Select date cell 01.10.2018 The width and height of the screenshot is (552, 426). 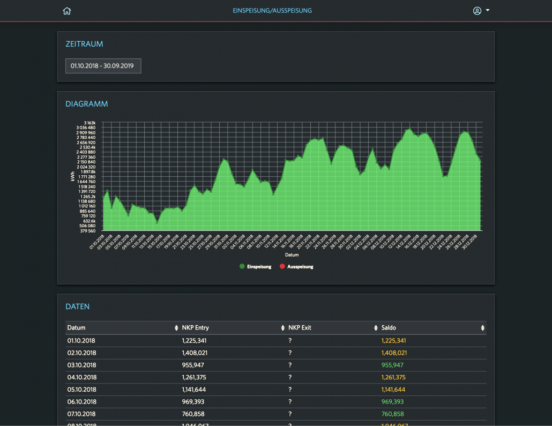point(81,341)
